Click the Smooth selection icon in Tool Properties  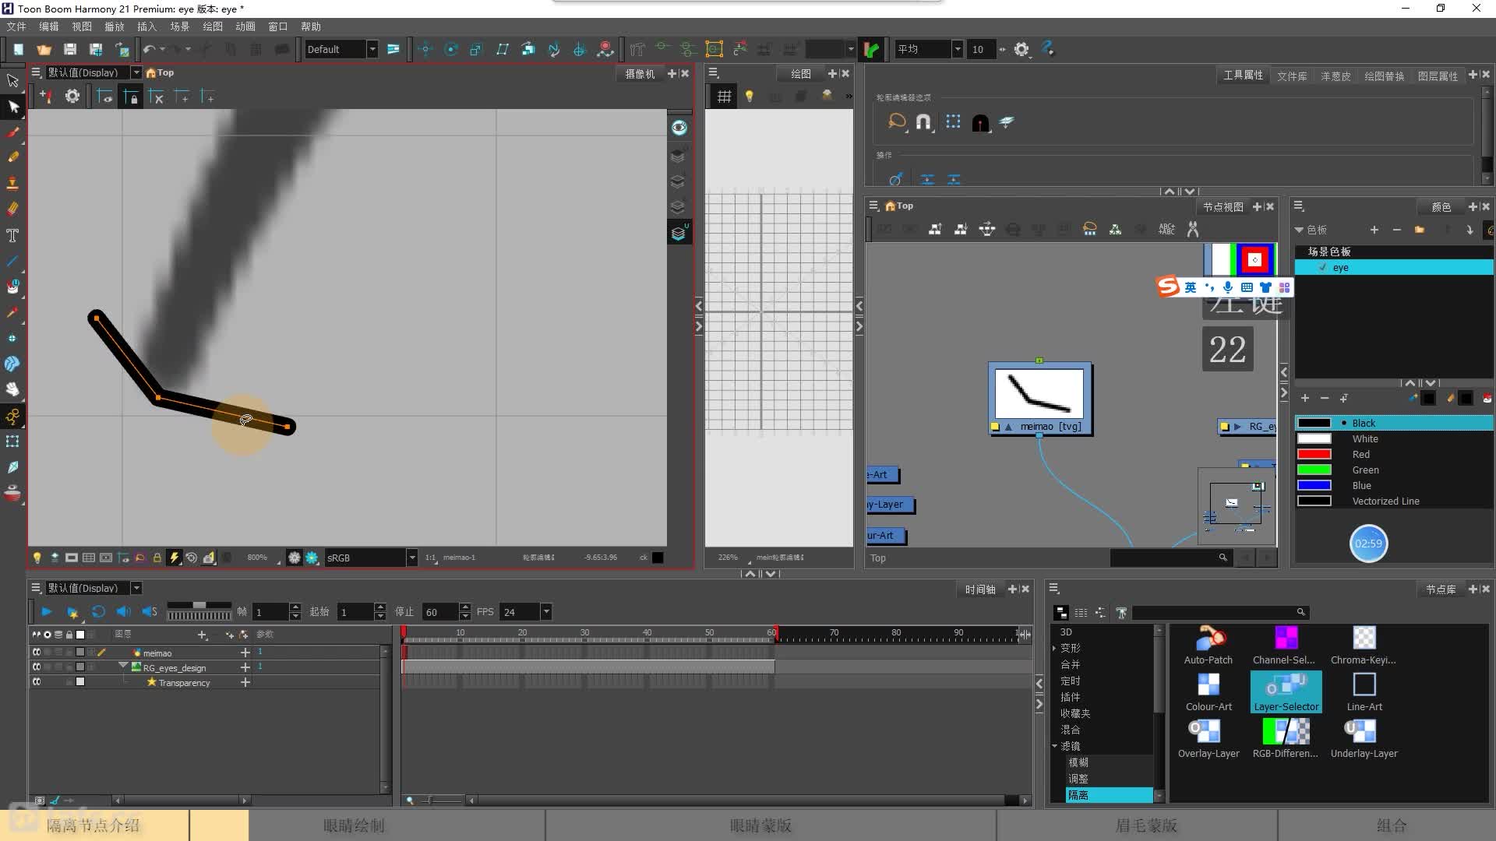coord(896,179)
